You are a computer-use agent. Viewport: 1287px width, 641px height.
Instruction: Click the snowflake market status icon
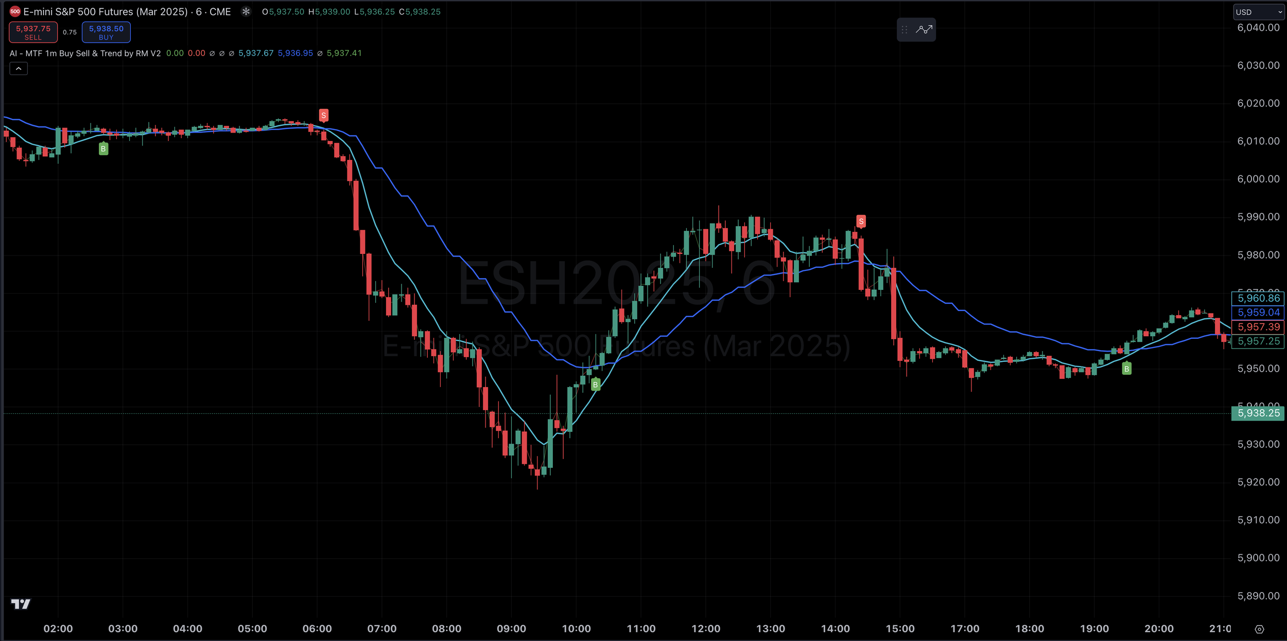click(246, 11)
